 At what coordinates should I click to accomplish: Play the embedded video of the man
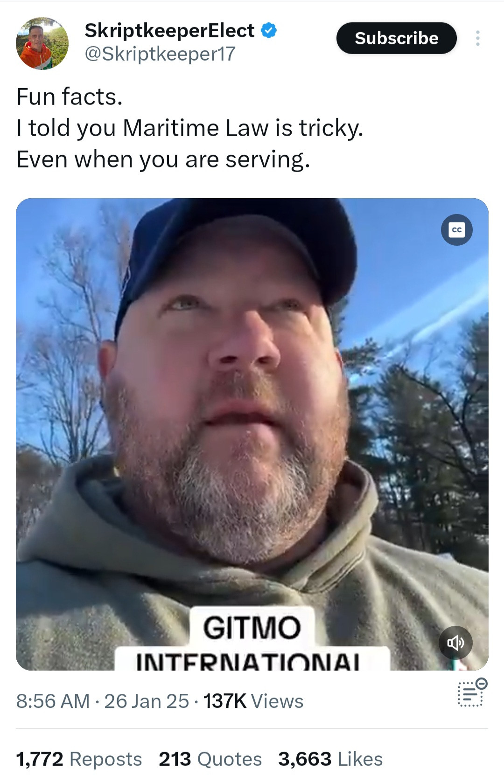[x=252, y=434]
